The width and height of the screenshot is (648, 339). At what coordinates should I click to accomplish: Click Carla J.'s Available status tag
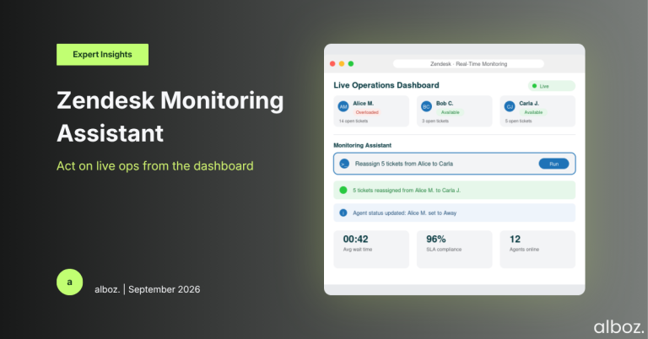point(533,112)
